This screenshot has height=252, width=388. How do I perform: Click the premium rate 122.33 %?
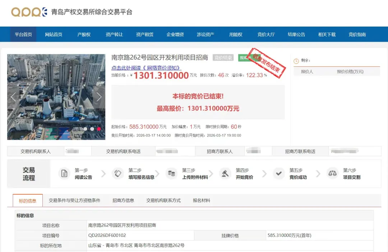[257, 75]
